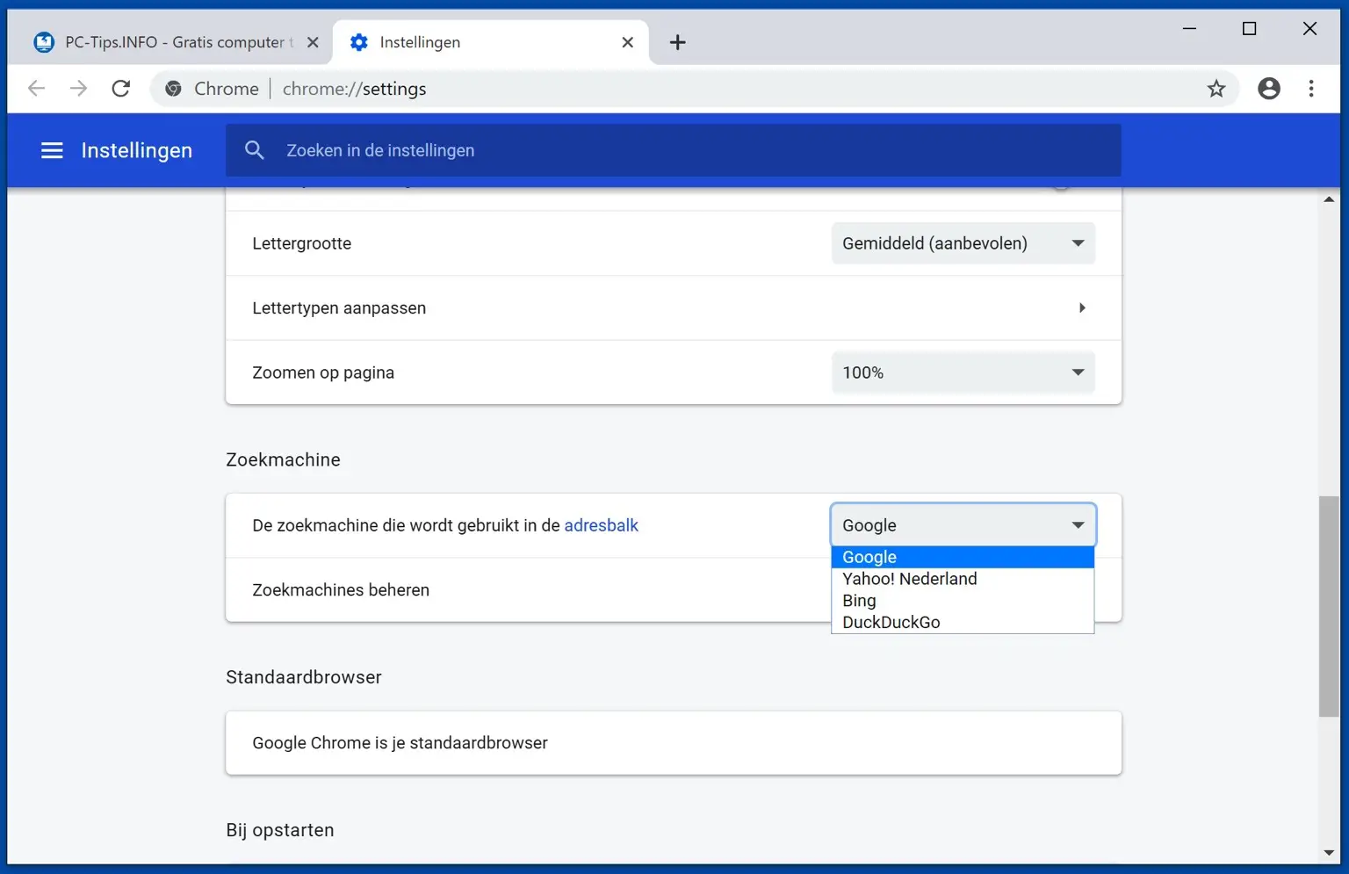The height and width of the screenshot is (874, 1349).
Task: Reload the current page
Action: click(x=121, y=88)
